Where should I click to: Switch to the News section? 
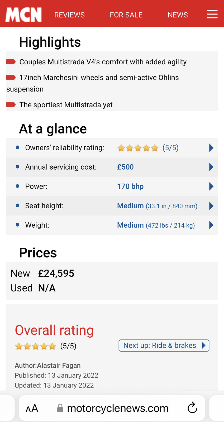[178, 15]
